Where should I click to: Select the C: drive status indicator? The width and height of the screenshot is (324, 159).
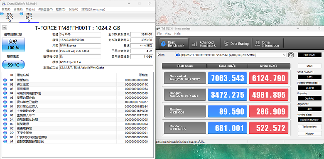[10, 17]
